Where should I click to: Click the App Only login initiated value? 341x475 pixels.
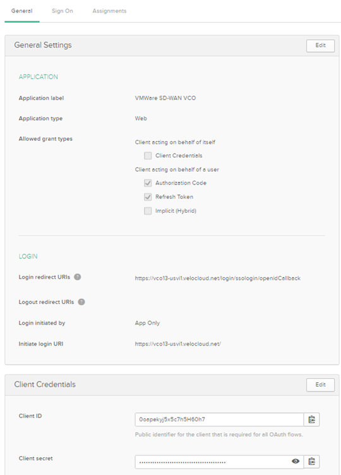pyautogui.click(x=147, y=323)
